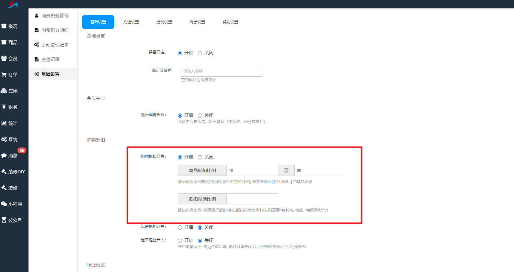
Task: Open 装修 decoration hammer icon
Action: point(4,188)
